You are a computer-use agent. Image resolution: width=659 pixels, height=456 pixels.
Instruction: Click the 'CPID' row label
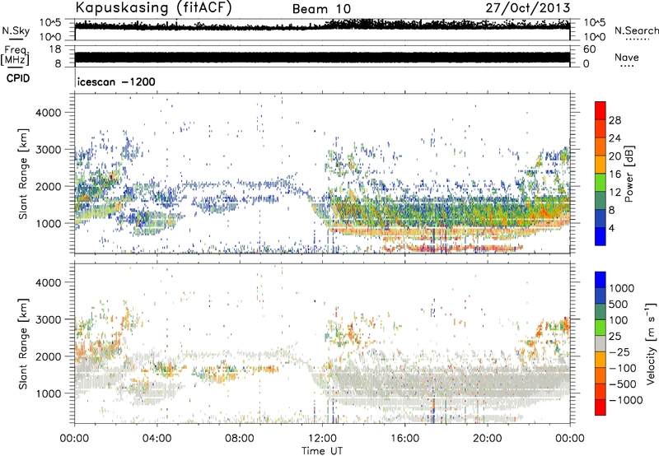(18, 78)
